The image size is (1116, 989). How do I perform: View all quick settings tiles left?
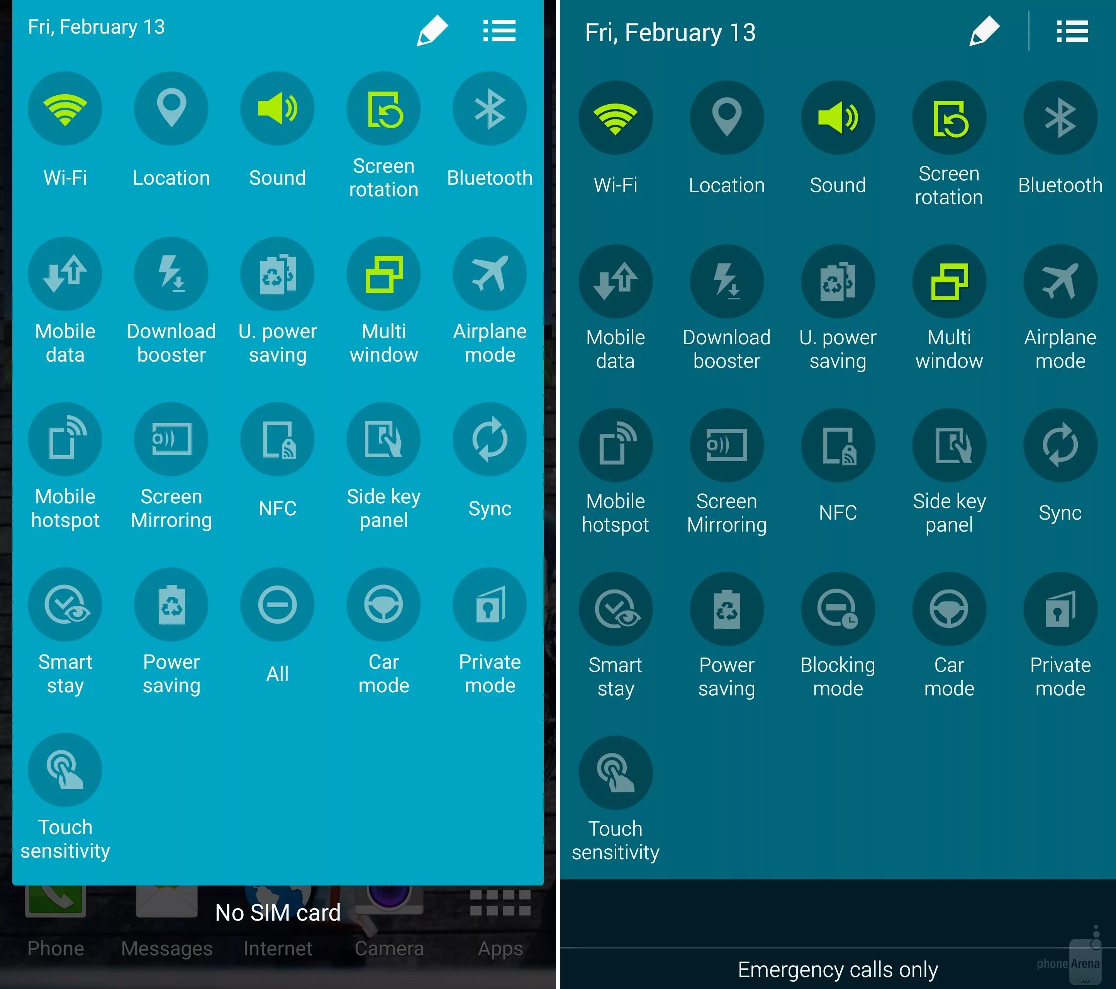pos(503,28)
